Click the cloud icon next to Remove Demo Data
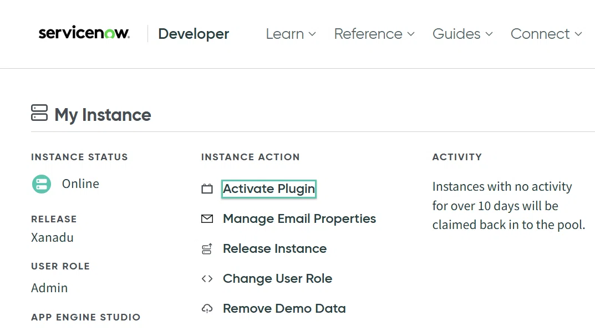The image size is (595, 331). point(207,309)
